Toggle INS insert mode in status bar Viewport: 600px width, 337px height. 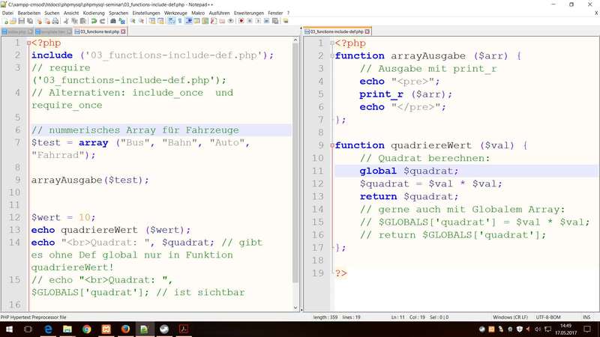click(586, 317)
